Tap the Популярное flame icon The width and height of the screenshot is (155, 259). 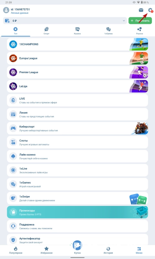tap(15, 248)
